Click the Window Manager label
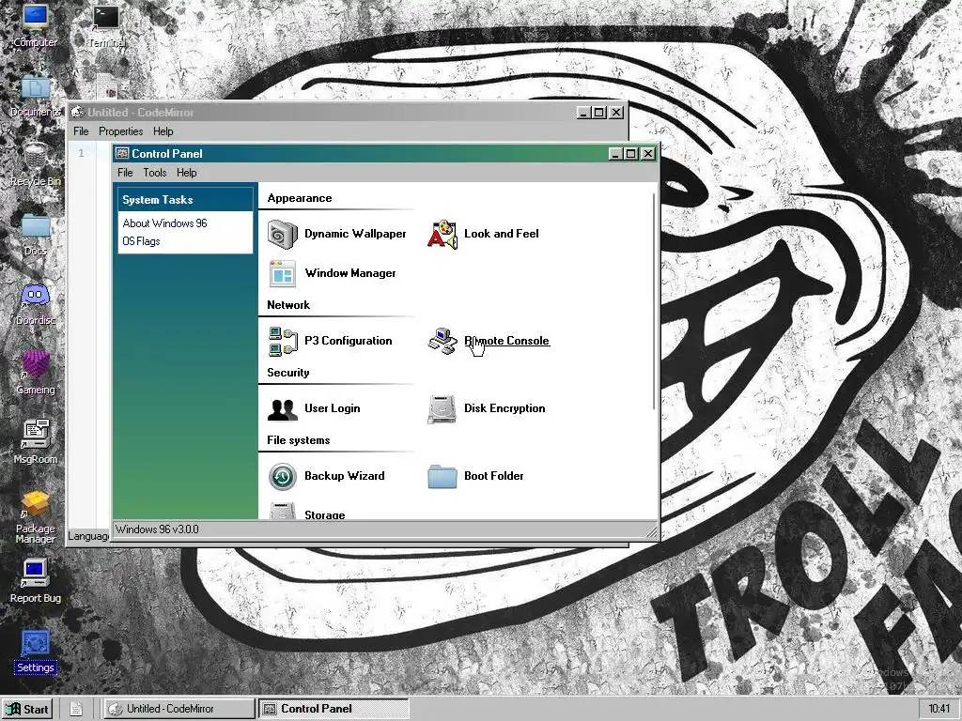Image resolution: width=962 pixels, height=721 pixels. [x=350, y=273]
